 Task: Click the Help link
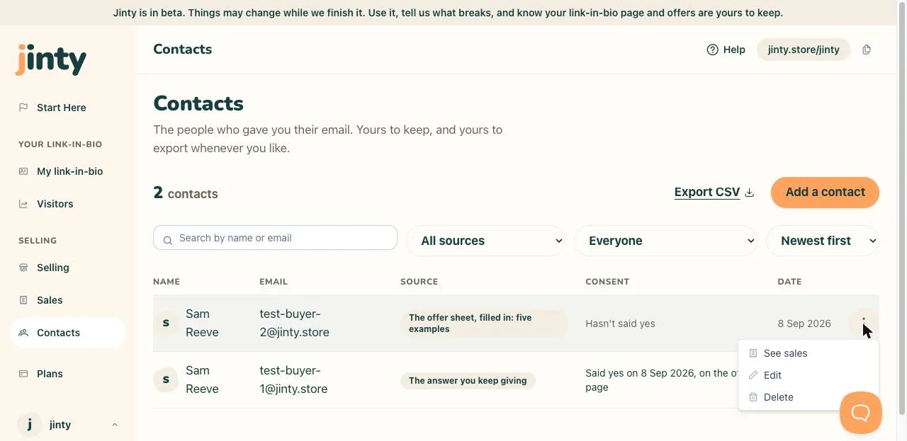tap(726, 50)
